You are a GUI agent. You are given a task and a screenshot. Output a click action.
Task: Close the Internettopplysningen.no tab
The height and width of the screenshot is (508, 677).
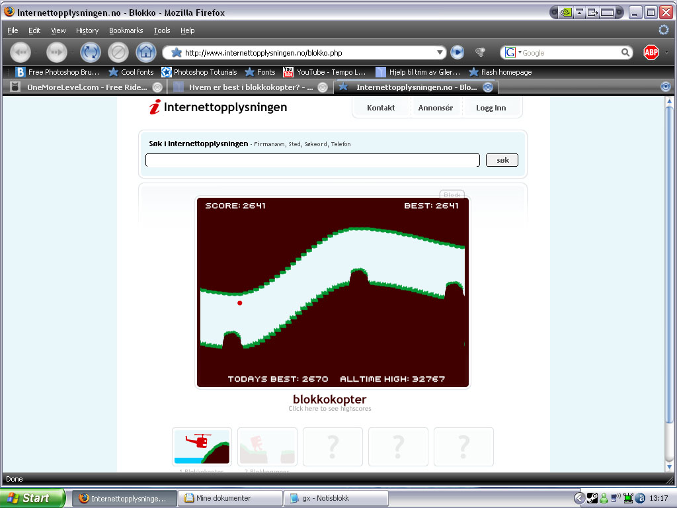pos(488,87)
